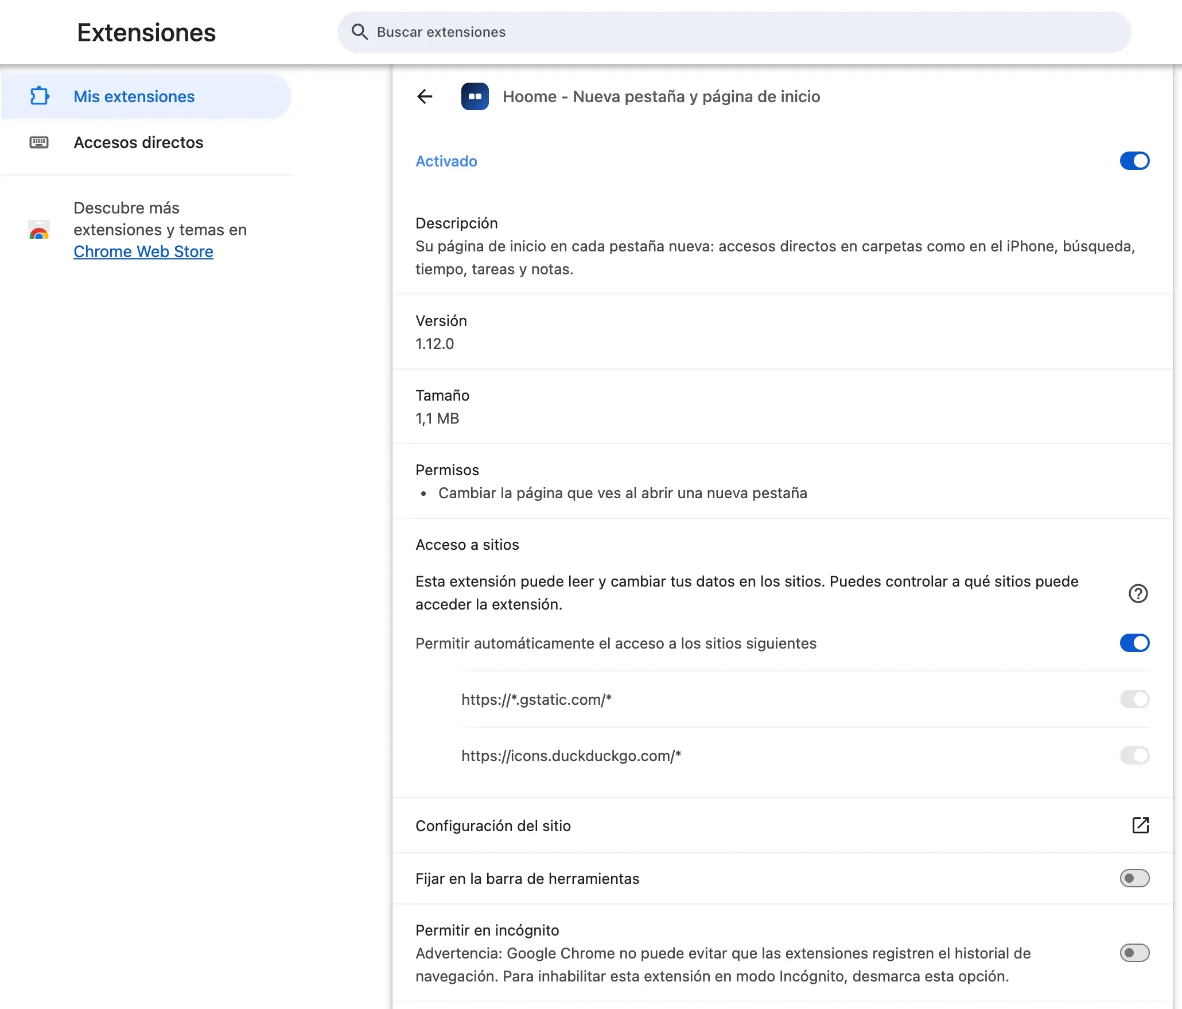Open Configuración del sitio external link icon
The image size is (1182, 1009).
coord(1141,825)
